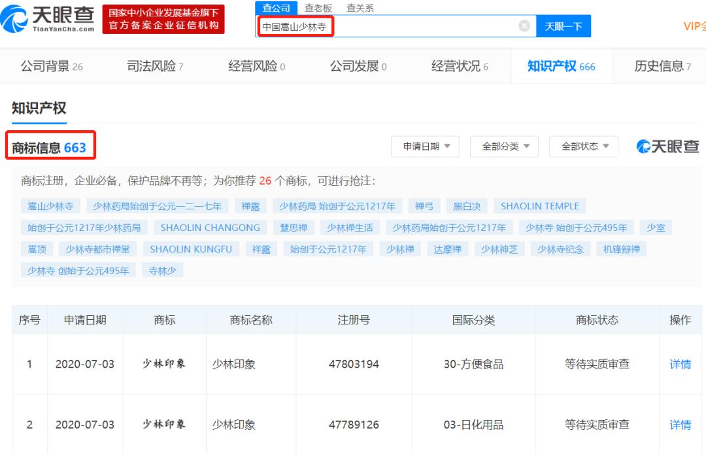Screen dimensions: 706x454
Task: Click the 天眼一下 search button
Action: click(x=563, y=26)
